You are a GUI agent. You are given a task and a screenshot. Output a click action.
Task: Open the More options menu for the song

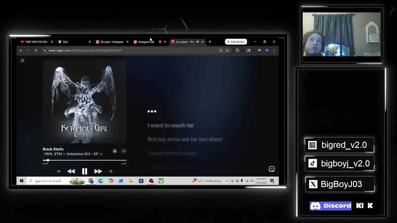pos(124,151)
